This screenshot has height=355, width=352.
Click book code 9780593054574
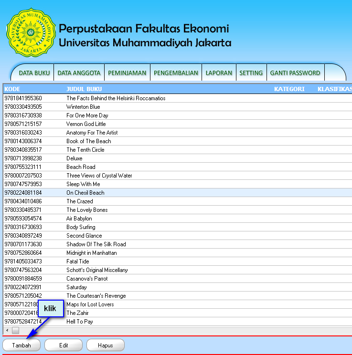point(23,219)
